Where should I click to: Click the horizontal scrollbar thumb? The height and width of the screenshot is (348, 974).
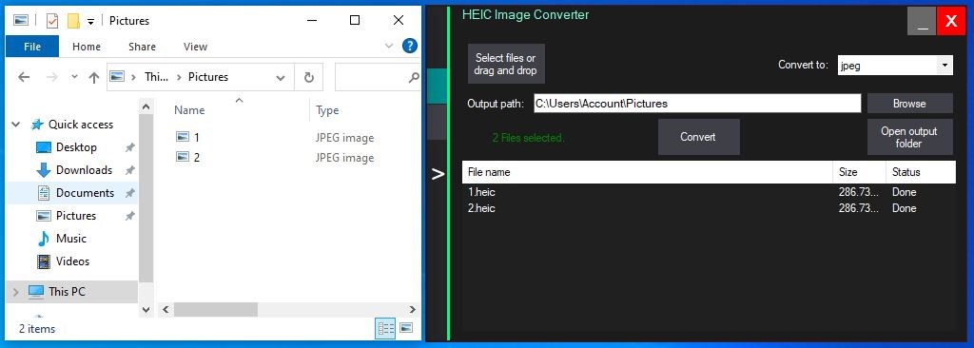click(216, 309)
